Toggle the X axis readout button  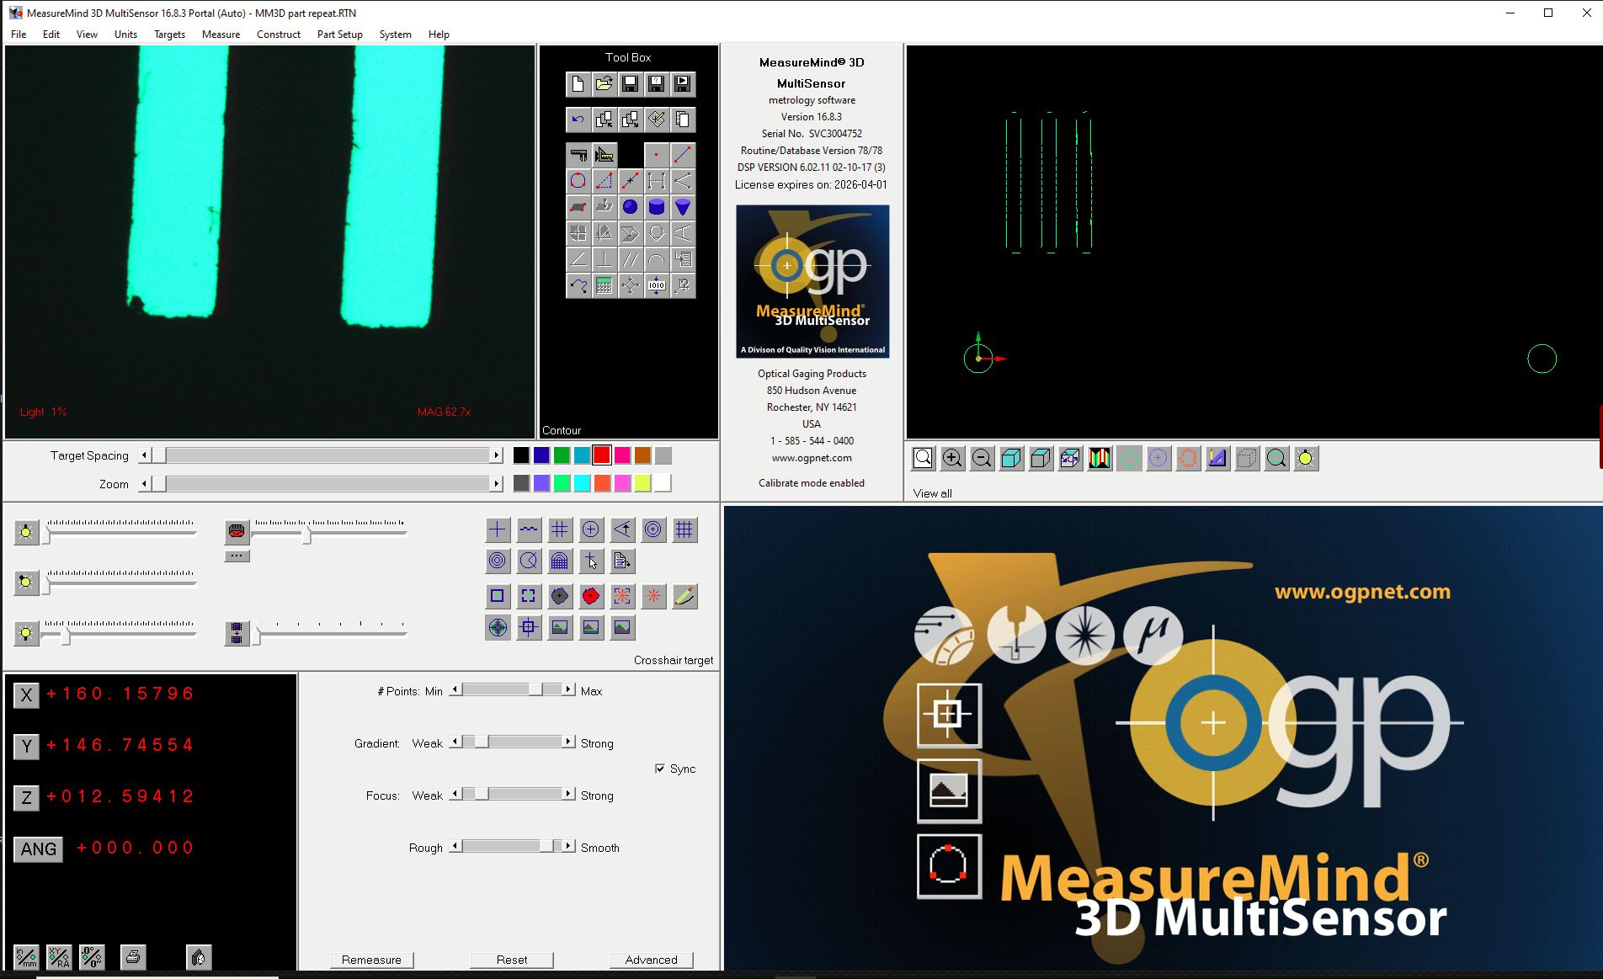[x=26, y=695]
